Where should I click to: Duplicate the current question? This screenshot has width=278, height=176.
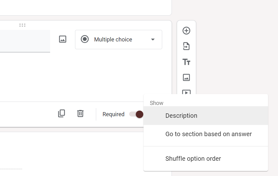(62, 113)
